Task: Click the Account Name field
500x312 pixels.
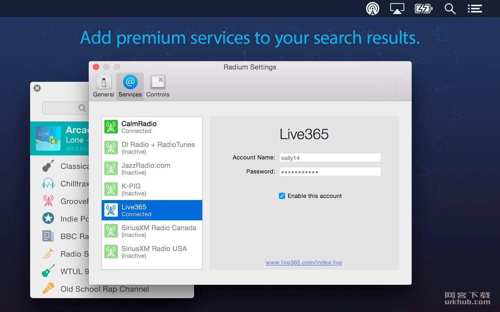Action: pos(330,158)
